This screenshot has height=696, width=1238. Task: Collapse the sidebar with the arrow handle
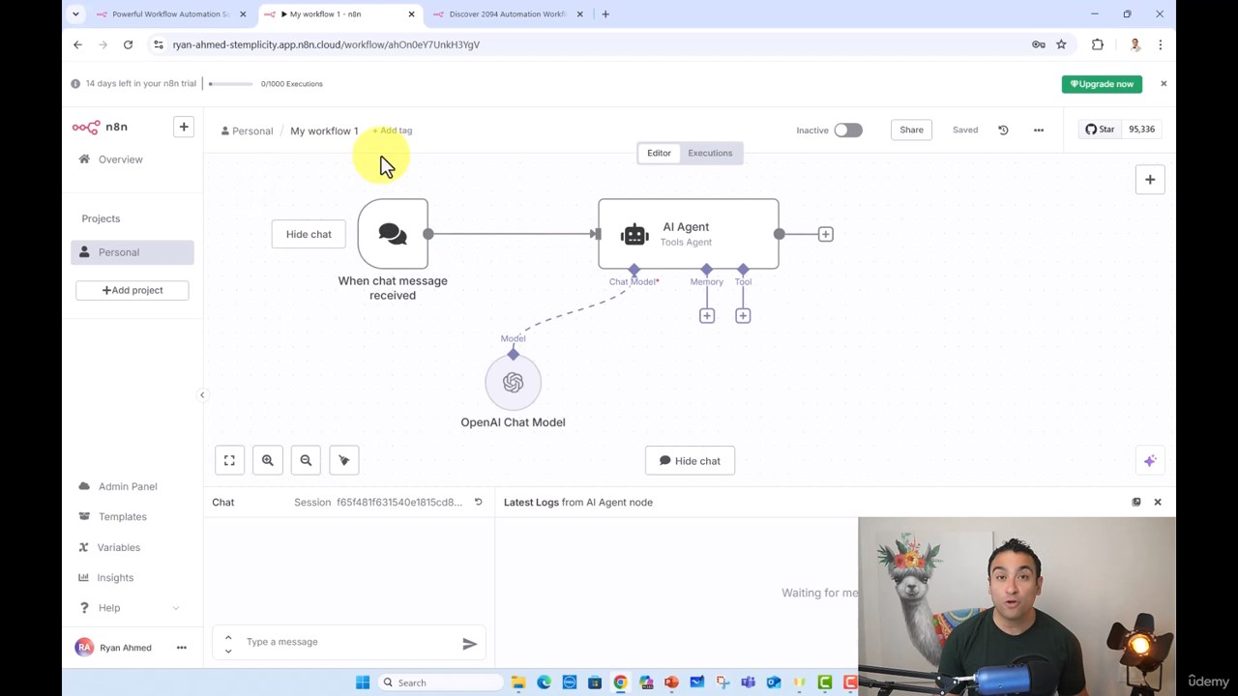pos(202,394)
